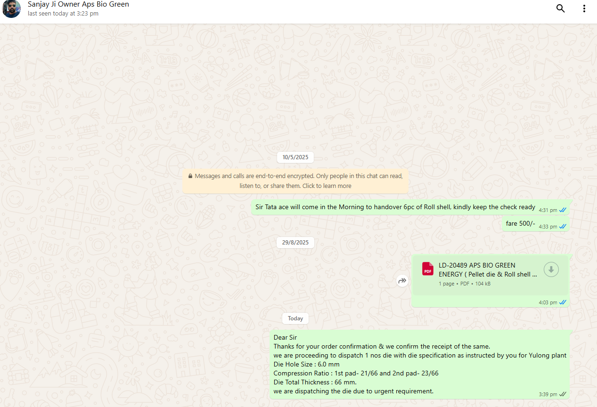Forward the PDF using the arrow icon
The width and height of the screenshot is (597, 407).
(402, 281)
